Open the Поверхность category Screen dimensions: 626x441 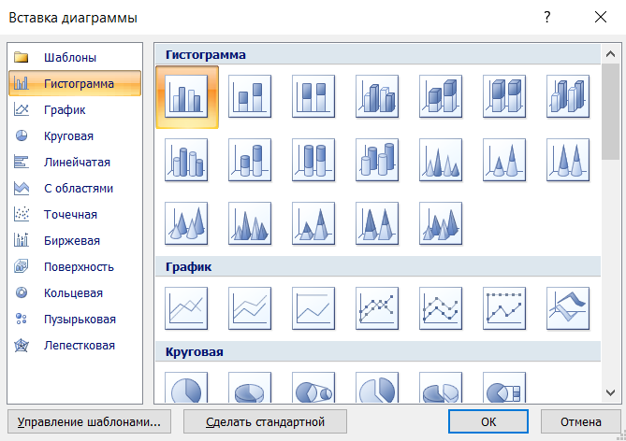coord(75,267)
